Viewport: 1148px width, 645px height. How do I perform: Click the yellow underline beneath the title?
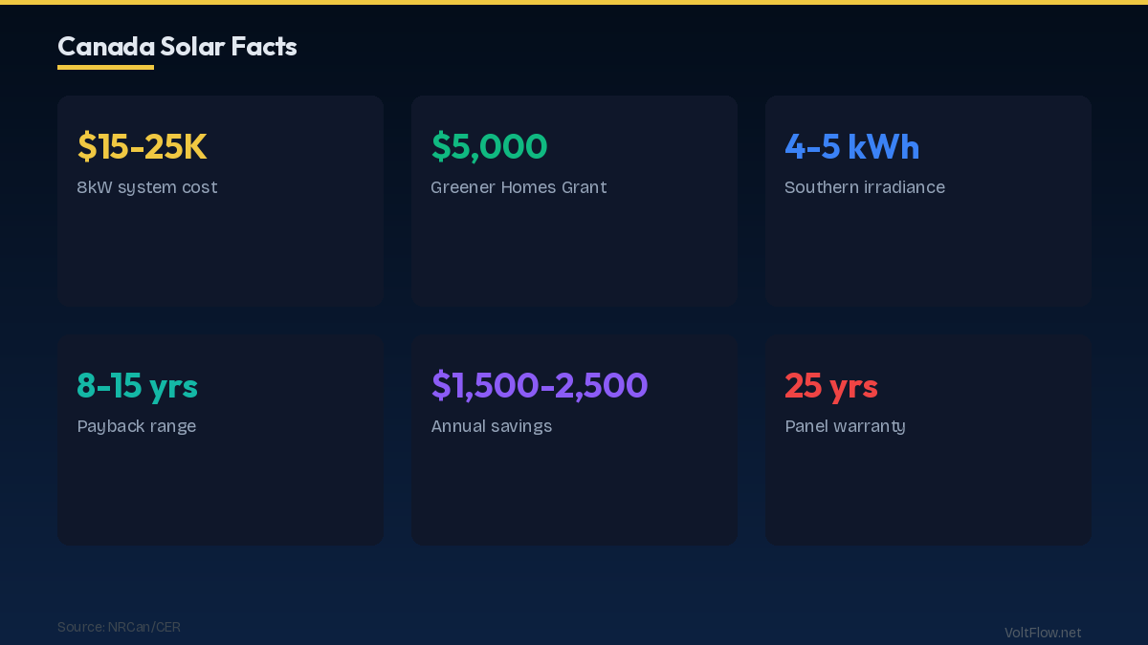[x=105, y=67]
